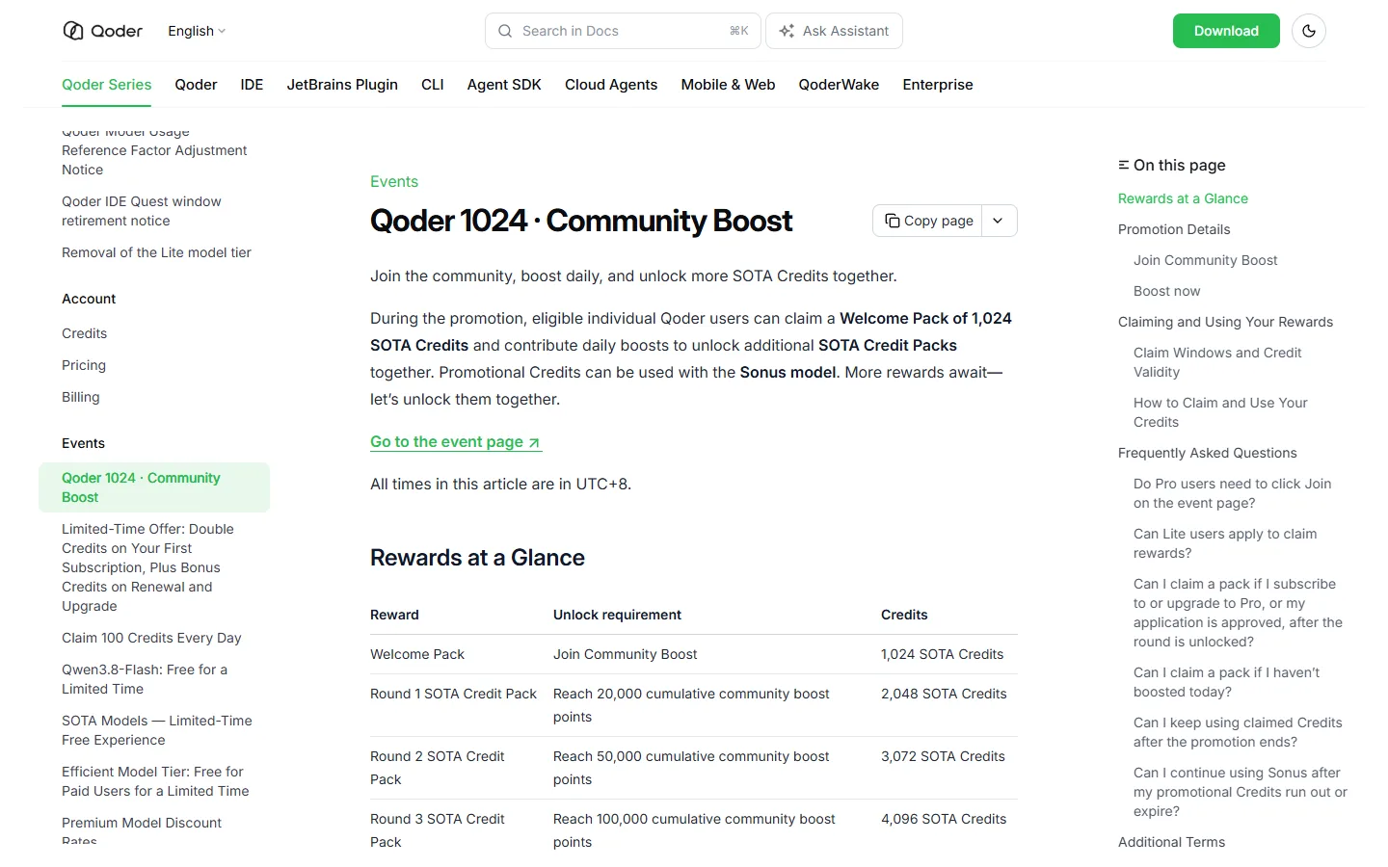This screenshot has height=867, width=1388.
Task: Open Removal of the Lite model tier
Action: click(156, 252)
